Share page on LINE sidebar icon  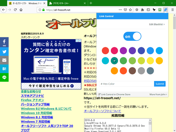[4, 77]
